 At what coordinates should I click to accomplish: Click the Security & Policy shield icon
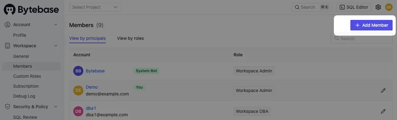[8, 107]
